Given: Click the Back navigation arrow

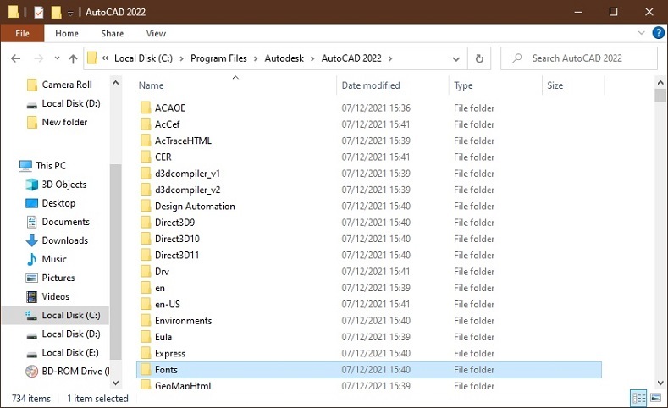Looking at the screenshot, I should 16,58.
